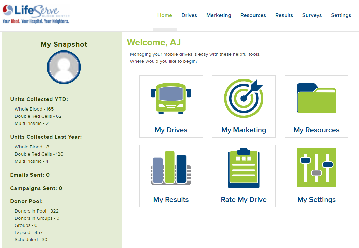
Task: Click the Rate My Drive text label
Action: point(244,200)
